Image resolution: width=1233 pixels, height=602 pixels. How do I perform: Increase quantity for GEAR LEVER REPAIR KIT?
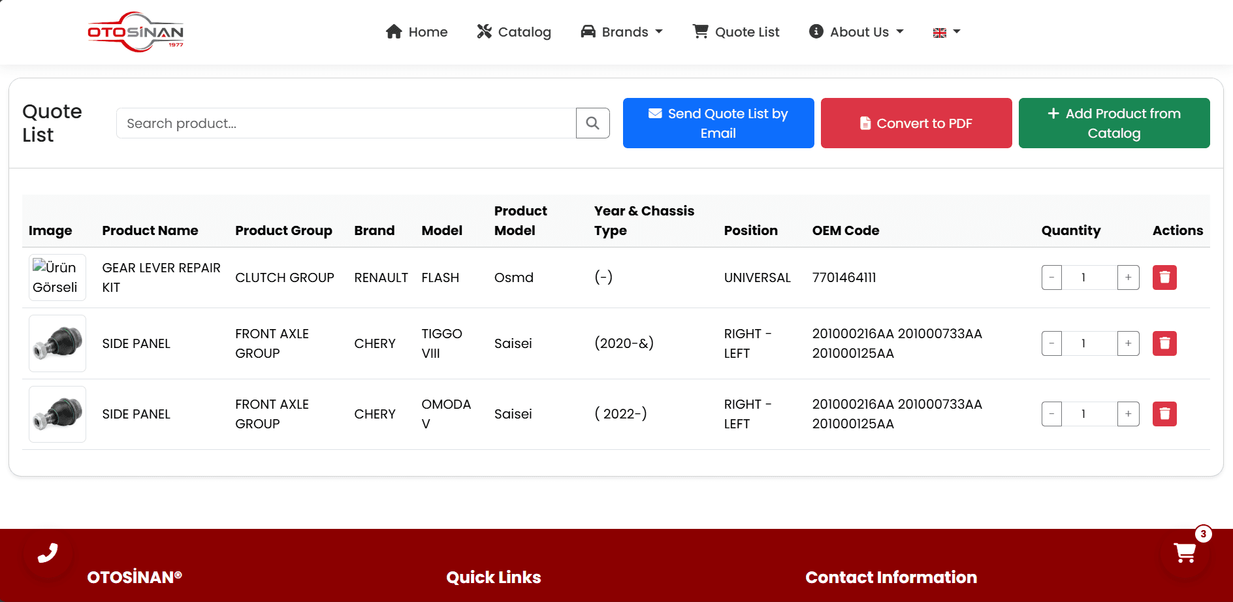(x=1129, y=277)
